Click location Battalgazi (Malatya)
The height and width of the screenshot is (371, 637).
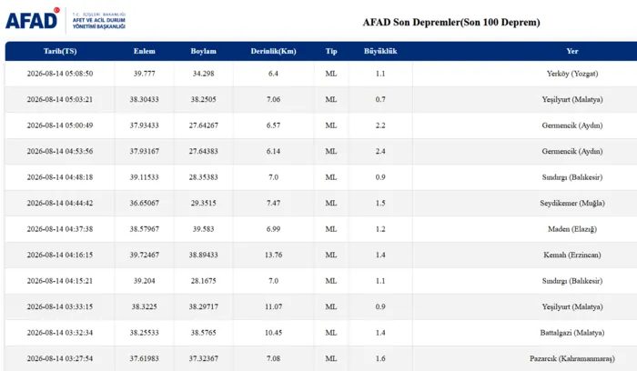[572, 333]
